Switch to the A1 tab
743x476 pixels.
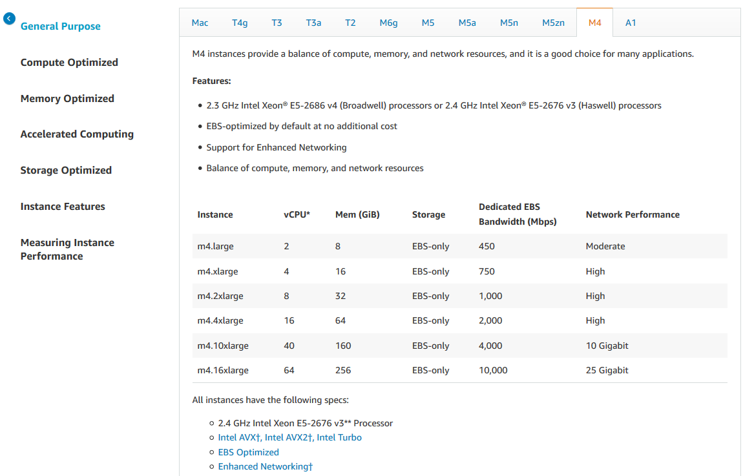pyautogui.click(x=631, y=23)
